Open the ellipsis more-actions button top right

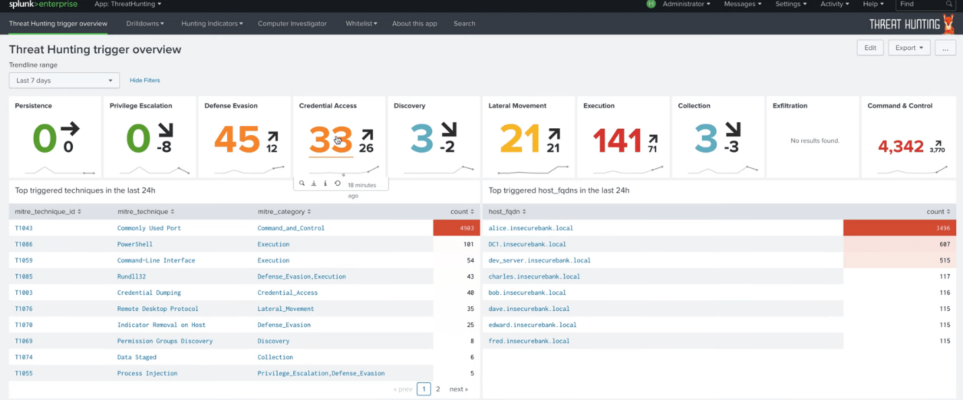point(945,47)
